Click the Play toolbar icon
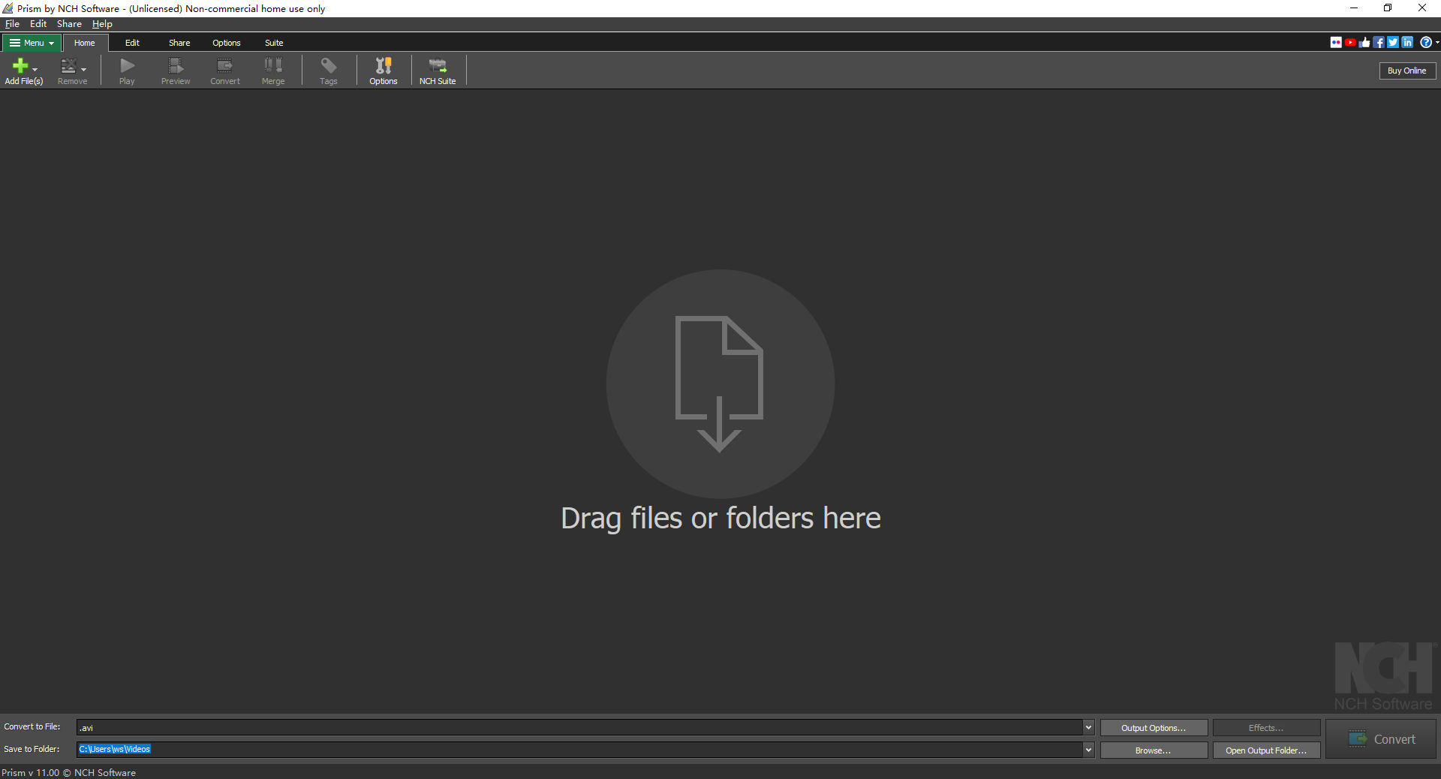 pyautogui.click(x=127, y=71)
